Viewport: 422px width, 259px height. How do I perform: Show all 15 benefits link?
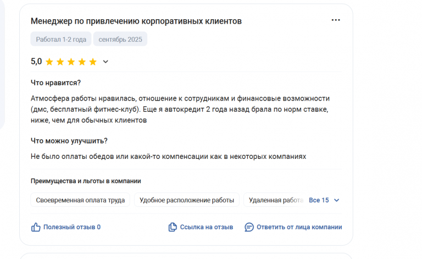(319, 200)
